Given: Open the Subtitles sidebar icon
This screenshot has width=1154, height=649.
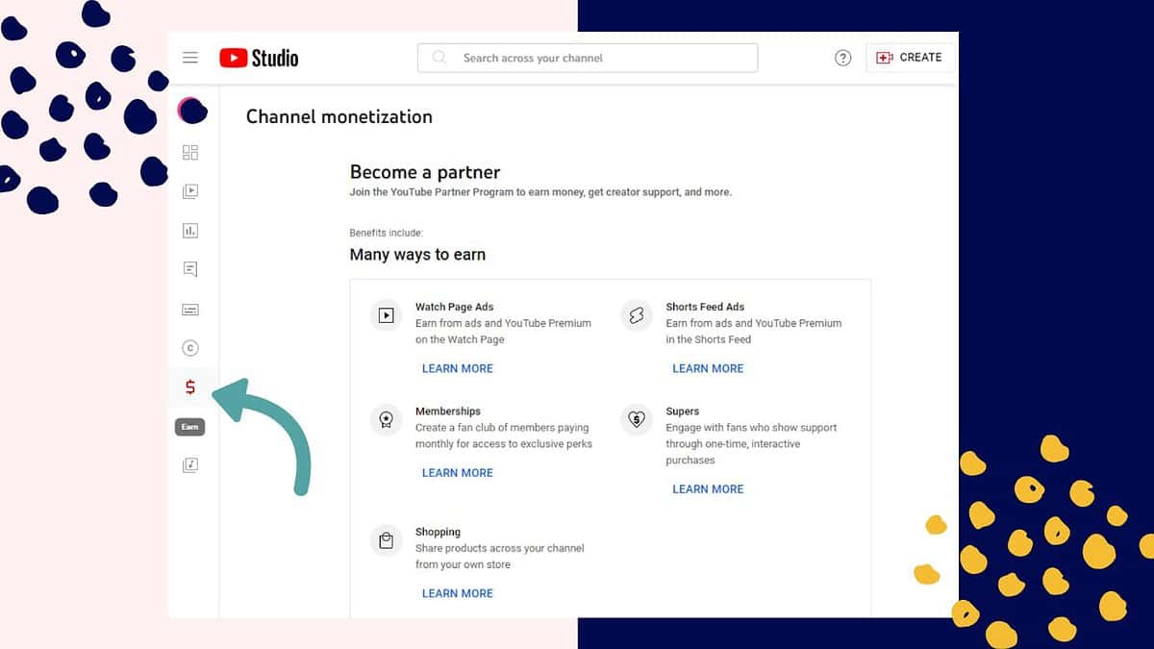Looking at the screenshot, I should (190, 310).
